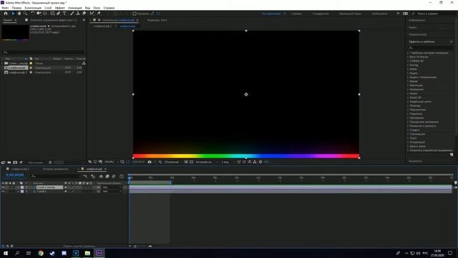Select the Type text tool
The width and height of the screenshot is (458, 258).
64,14
